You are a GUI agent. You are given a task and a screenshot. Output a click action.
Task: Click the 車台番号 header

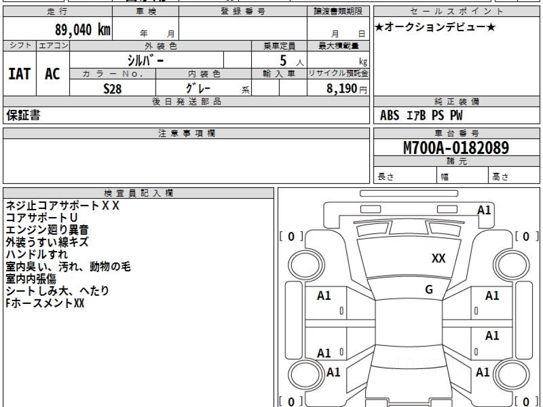[x=457, y=133]
